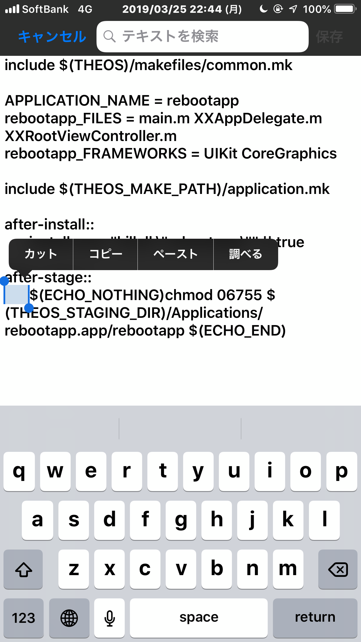Tap the i key
Viewport: 361px width, 642px height.
(x=270, y=472)
